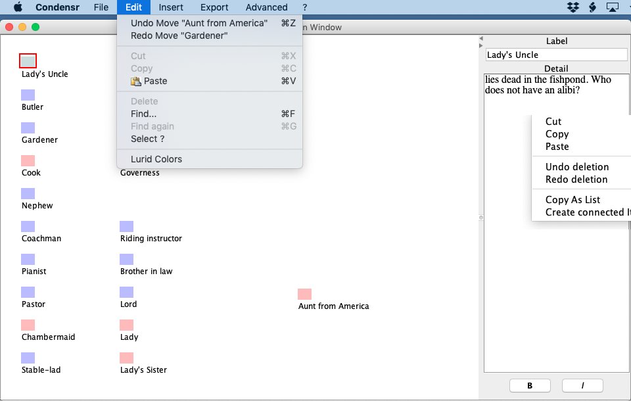
Task: Select the Gardener node square
Action: [x=28, y=128]
